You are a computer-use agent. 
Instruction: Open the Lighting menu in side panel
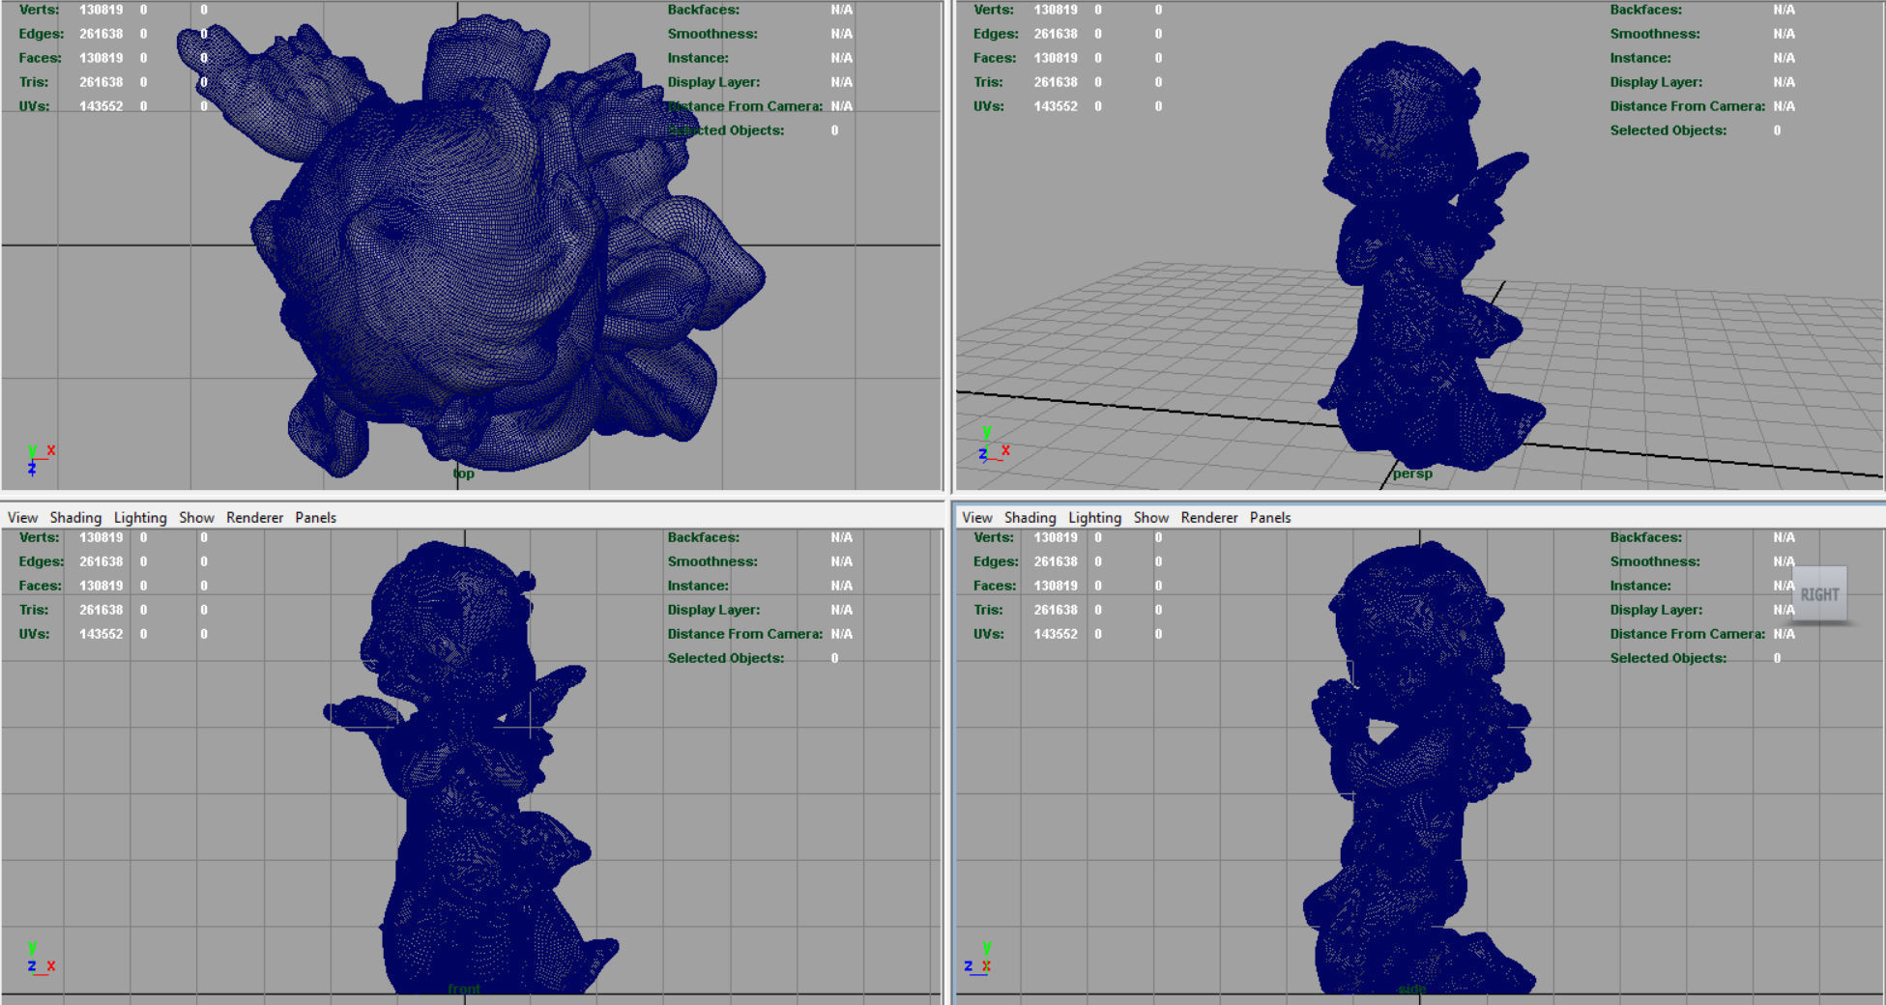(1094, 517)
